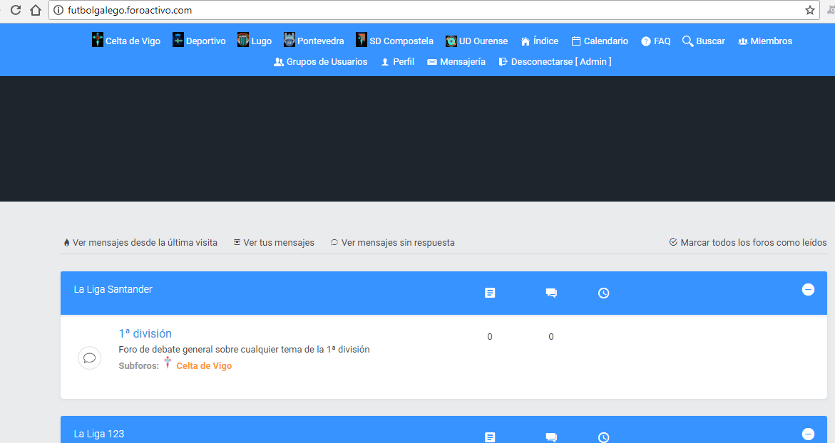Viewport: 835px width, 443px height.
Task: Reload the page with the browser refresh icon
Action: click(x=16, y=10)
